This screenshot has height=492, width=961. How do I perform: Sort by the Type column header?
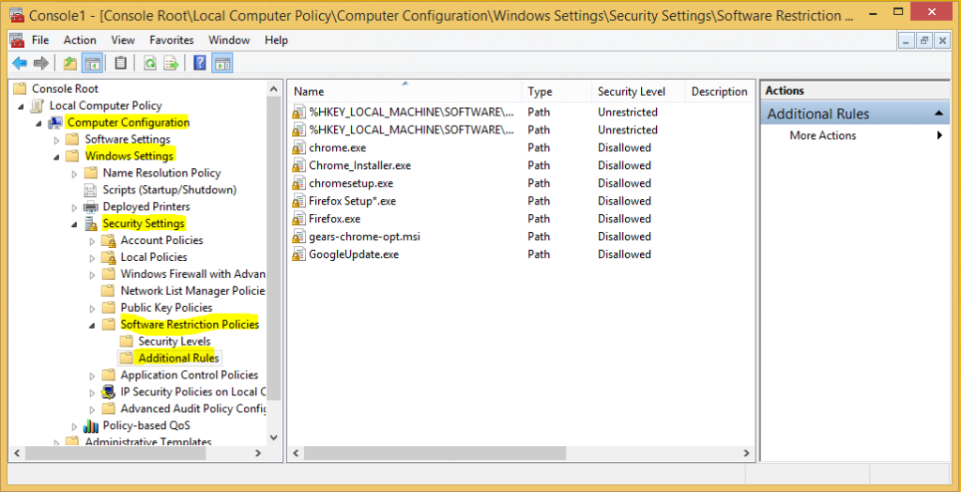[557, 91]
